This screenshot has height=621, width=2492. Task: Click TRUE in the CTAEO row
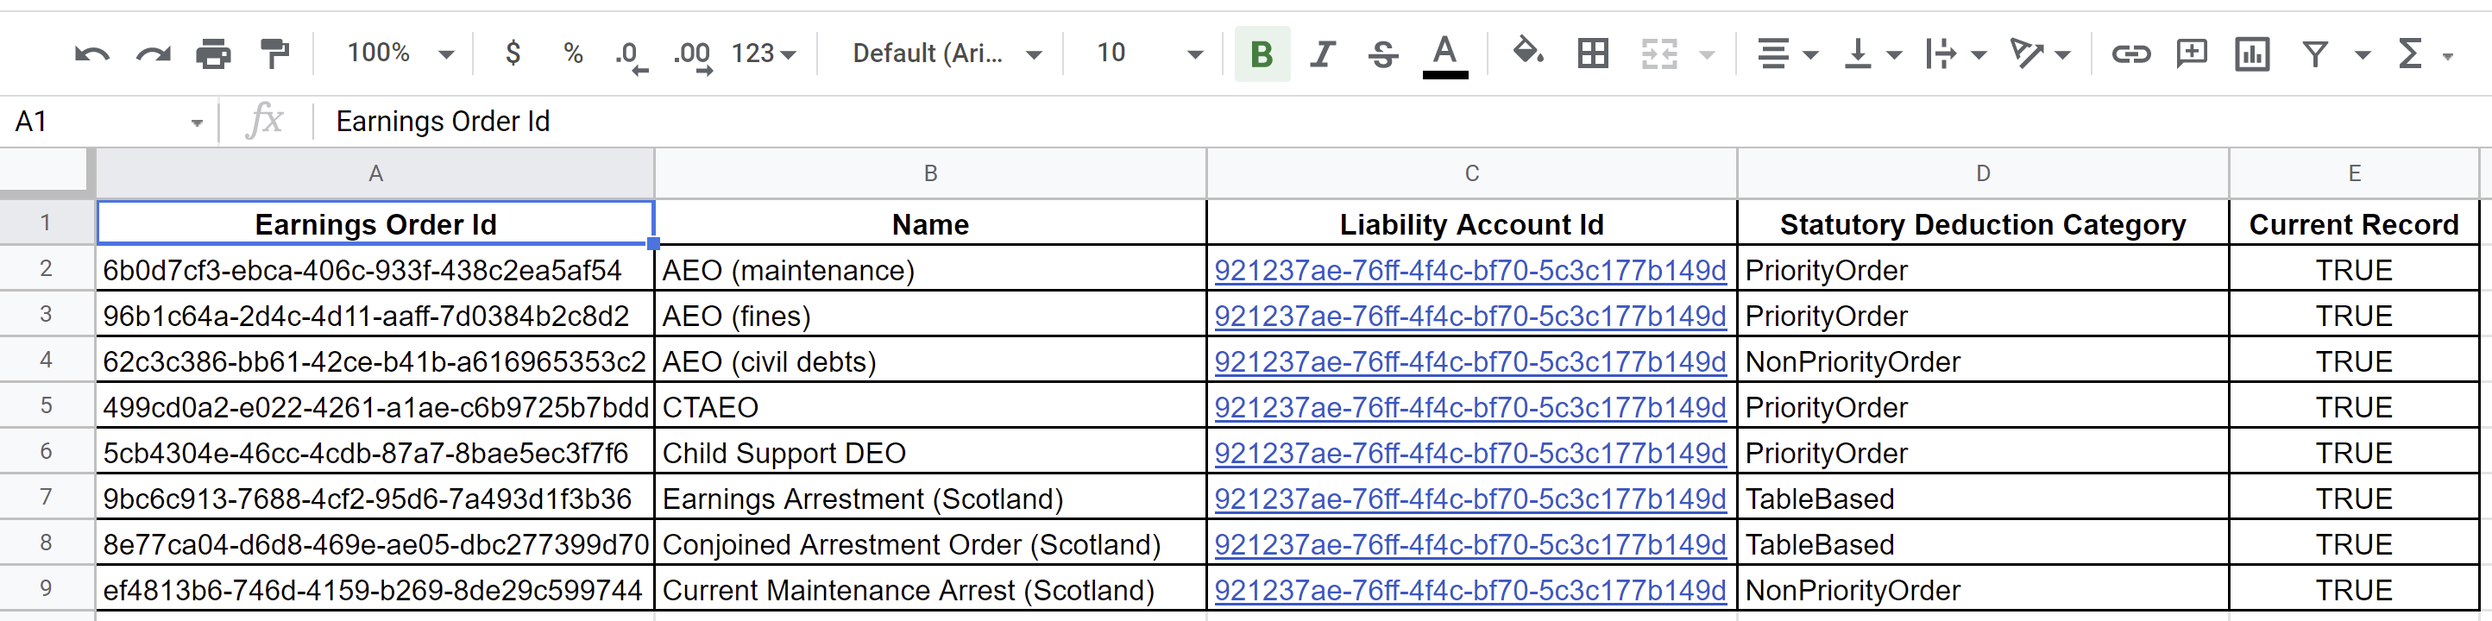tap(2354, 407)
